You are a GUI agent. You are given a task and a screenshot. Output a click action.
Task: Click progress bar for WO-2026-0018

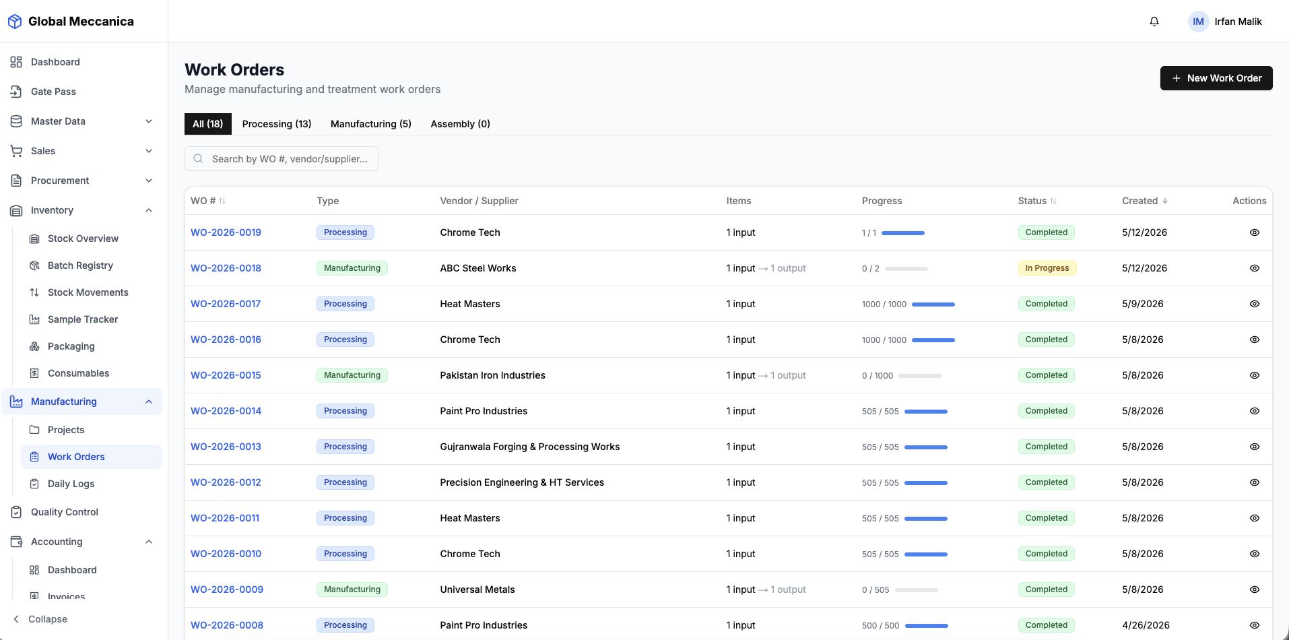(x=906, y=269)
